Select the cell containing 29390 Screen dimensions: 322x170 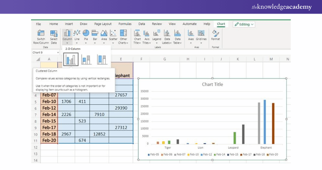121,108
